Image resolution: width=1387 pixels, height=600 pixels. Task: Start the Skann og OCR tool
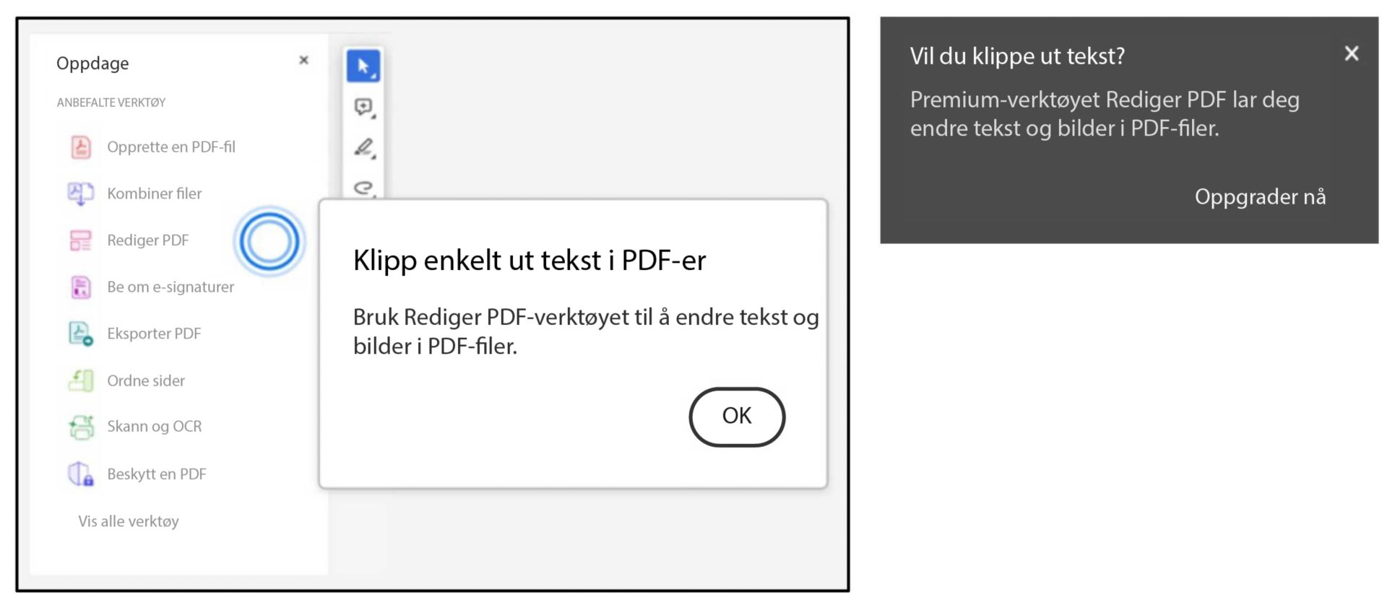coord(155,427)
